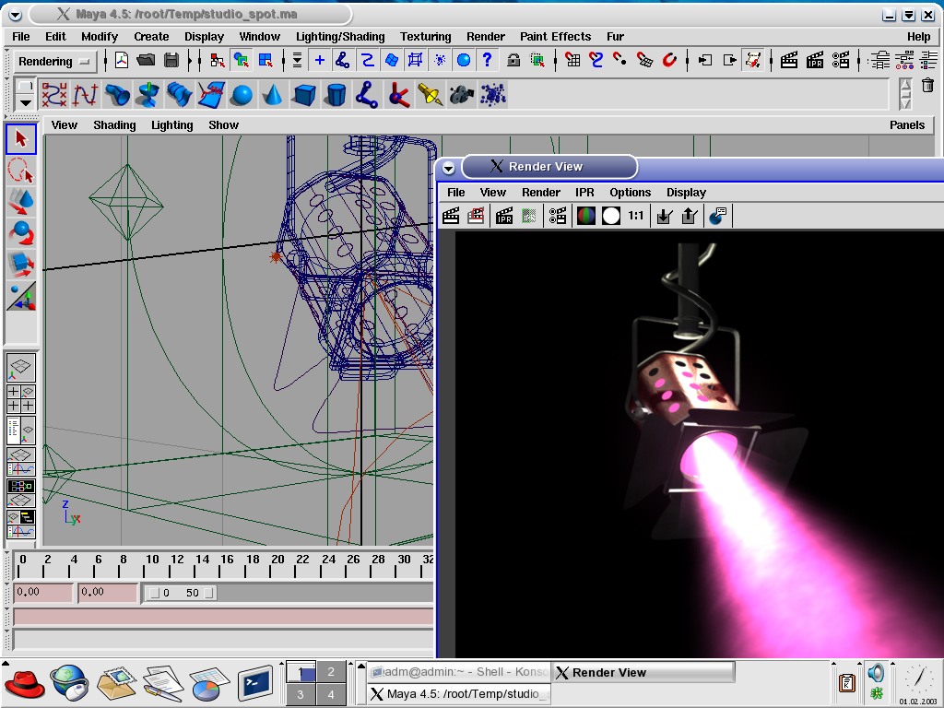Open the selection mask dropdown arrow
Viewport: 944px width, 708px height.
tap(297, 60)
